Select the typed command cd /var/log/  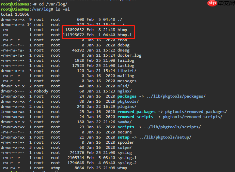point(53,4)
